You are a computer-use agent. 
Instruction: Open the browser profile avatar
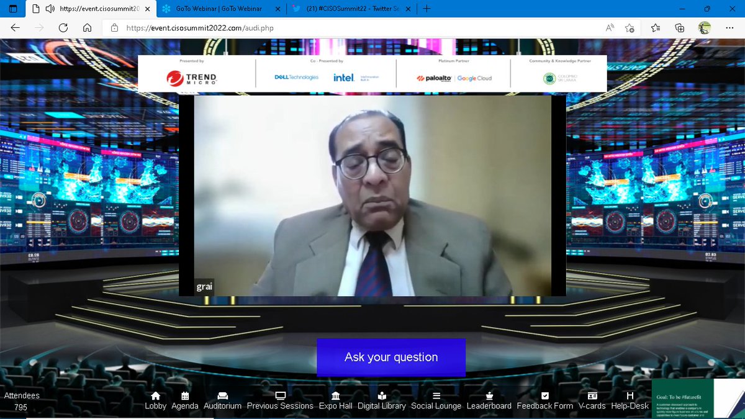(704, 28)
